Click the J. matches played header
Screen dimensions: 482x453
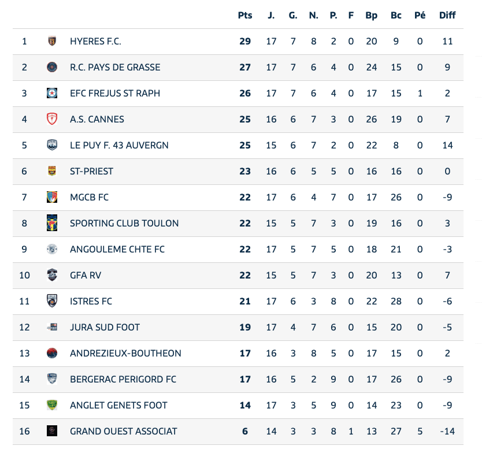coord(271,15)
